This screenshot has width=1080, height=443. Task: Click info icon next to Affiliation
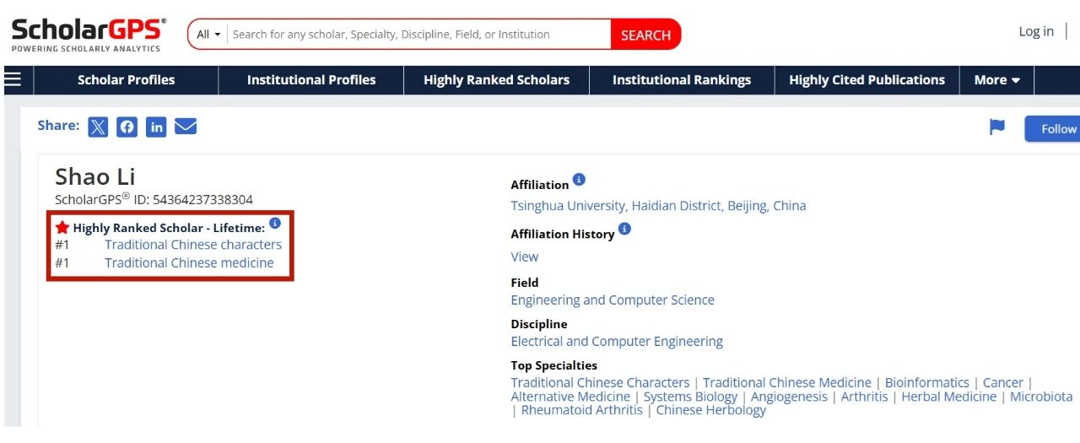(x=579, y=180)
